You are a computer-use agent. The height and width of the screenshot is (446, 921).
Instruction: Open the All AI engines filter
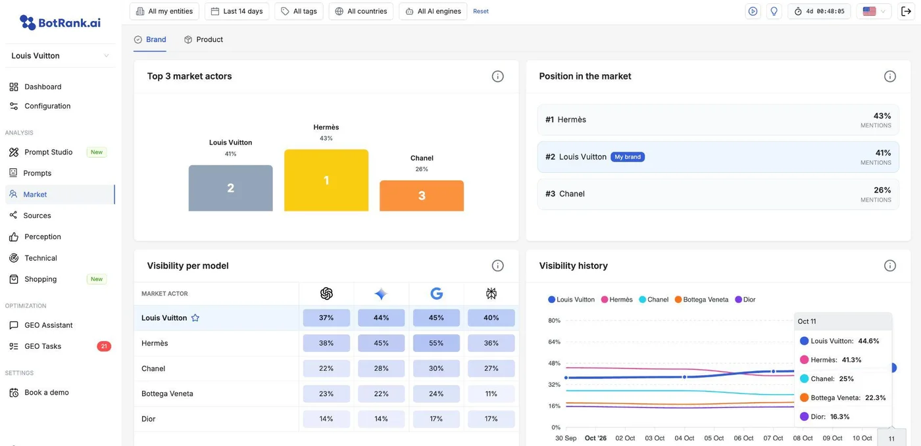click(433, 11)
